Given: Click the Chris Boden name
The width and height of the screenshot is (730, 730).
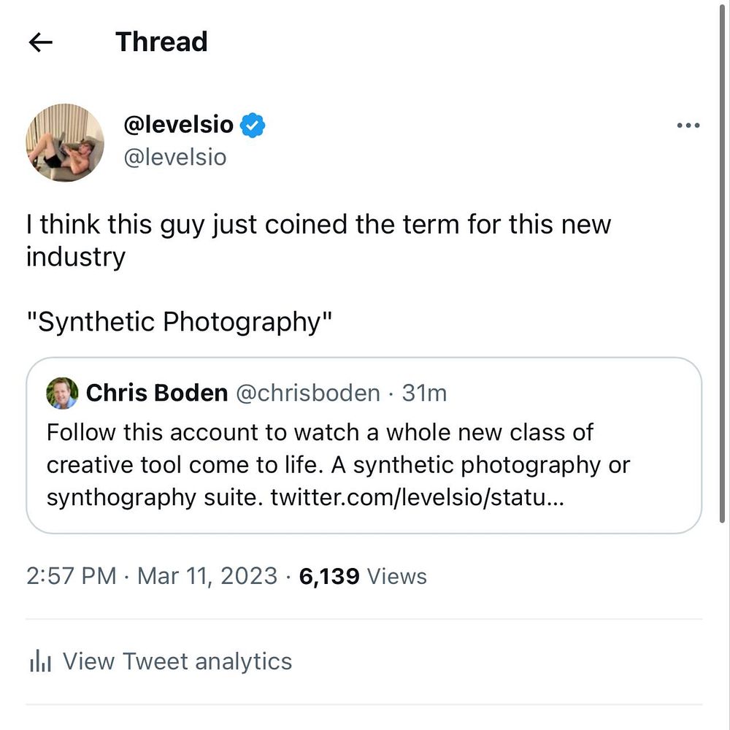Looking at the screenshot, I should 157,393.
